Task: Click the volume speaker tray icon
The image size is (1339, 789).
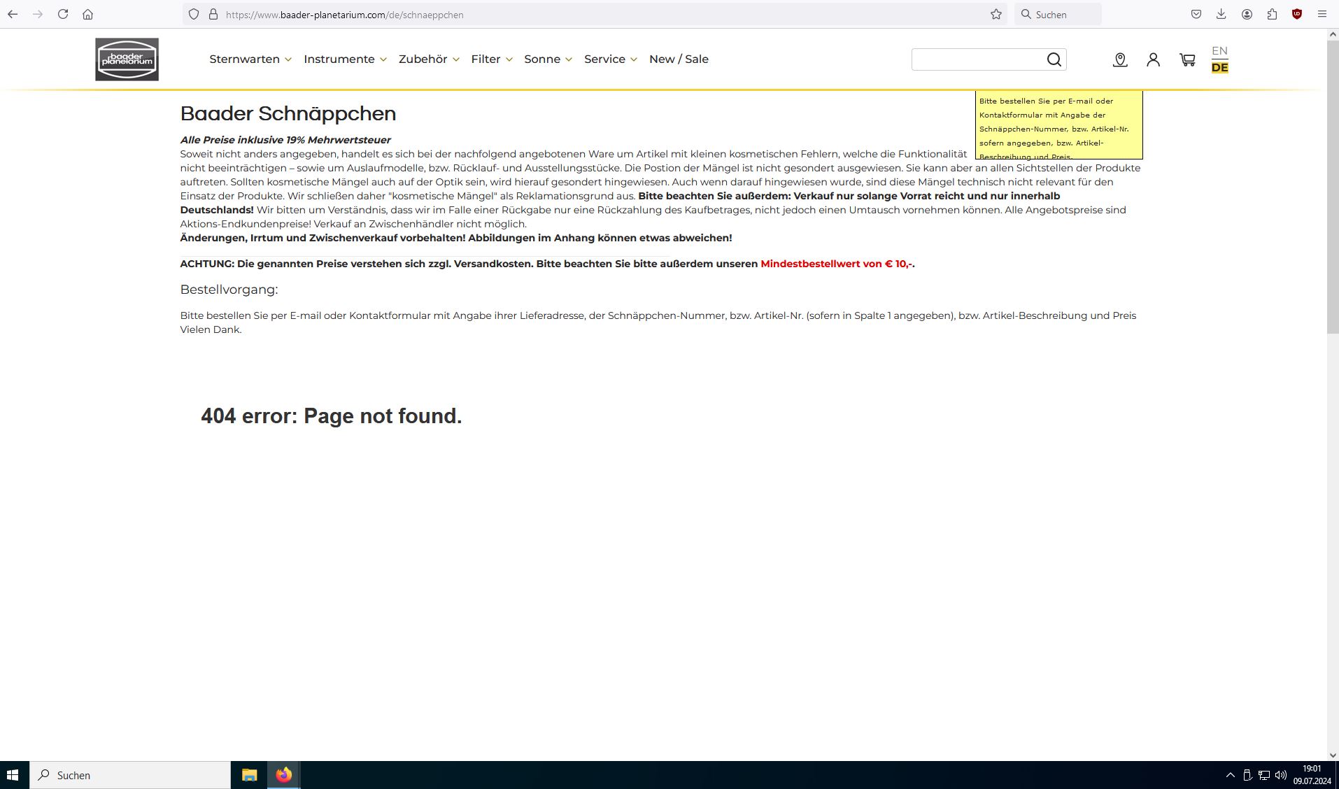Action: [x=1281, y=775]
